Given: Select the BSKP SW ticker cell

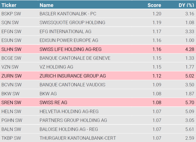Looking at the screenshot, I should [11, 14].
